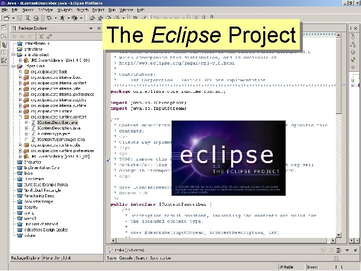Image resolution: width=361 pixels, height=271 pixels.
Task: Click the Open Perspective icon on left bar
Action: pyautogui.click(x=4, y=27)
